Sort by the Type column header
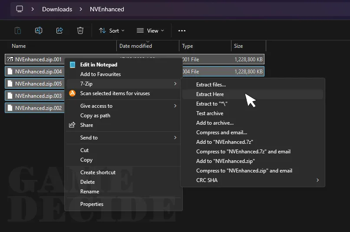This screenshot has width=350, height=232. 187,46
